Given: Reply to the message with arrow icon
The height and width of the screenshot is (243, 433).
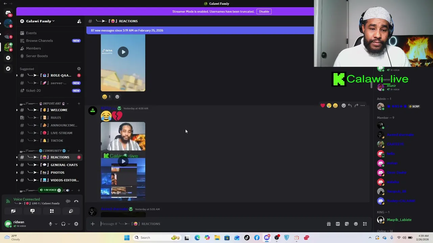Looking at the screenshot, I should click(x=350, y=106).
